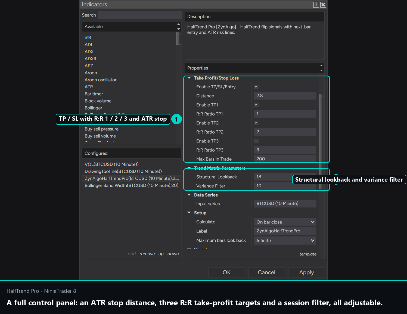Select Bollinger Band Width configured indicator

point(132,185)
